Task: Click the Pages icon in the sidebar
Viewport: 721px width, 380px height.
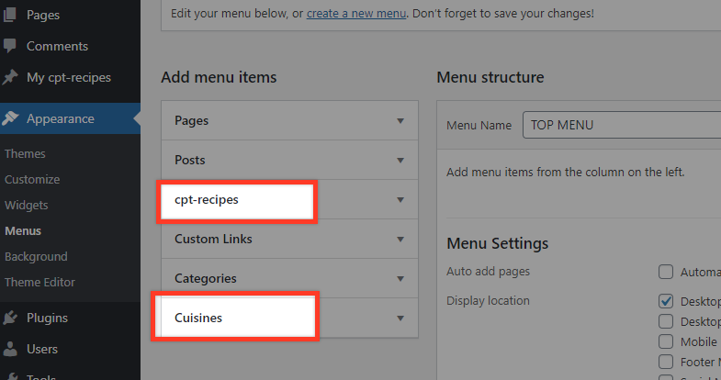Action: point(10,15)
